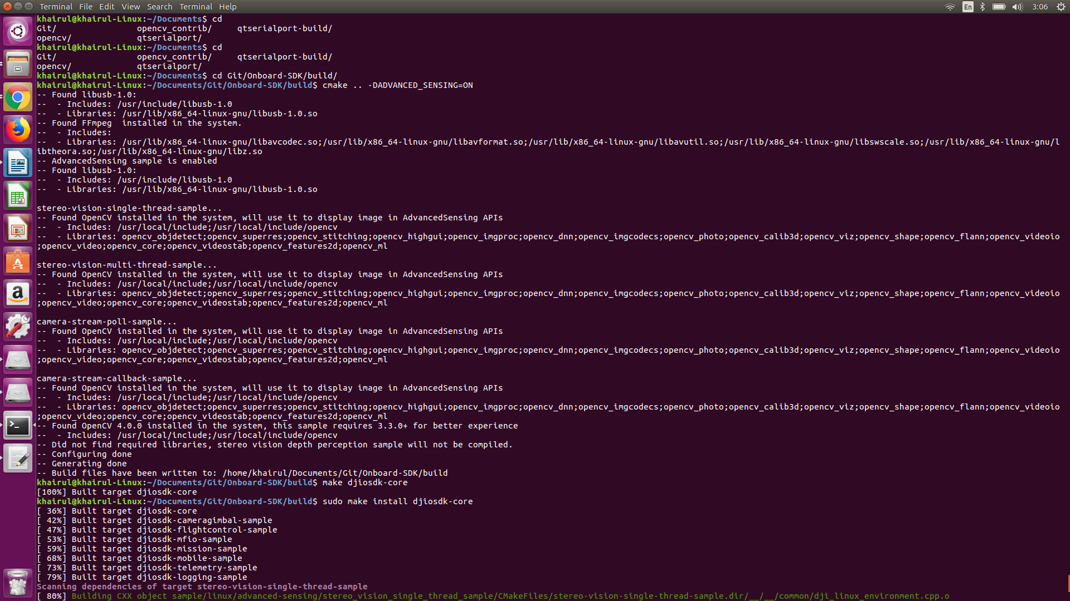Open LibreOffice Writer from the dock
This screenshot has width=1070, height=601.
tap(18, 162)
